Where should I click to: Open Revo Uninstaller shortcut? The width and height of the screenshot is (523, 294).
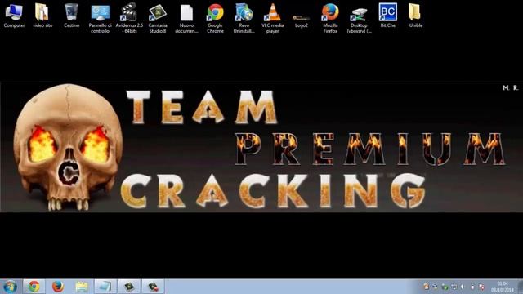[244, 18]
